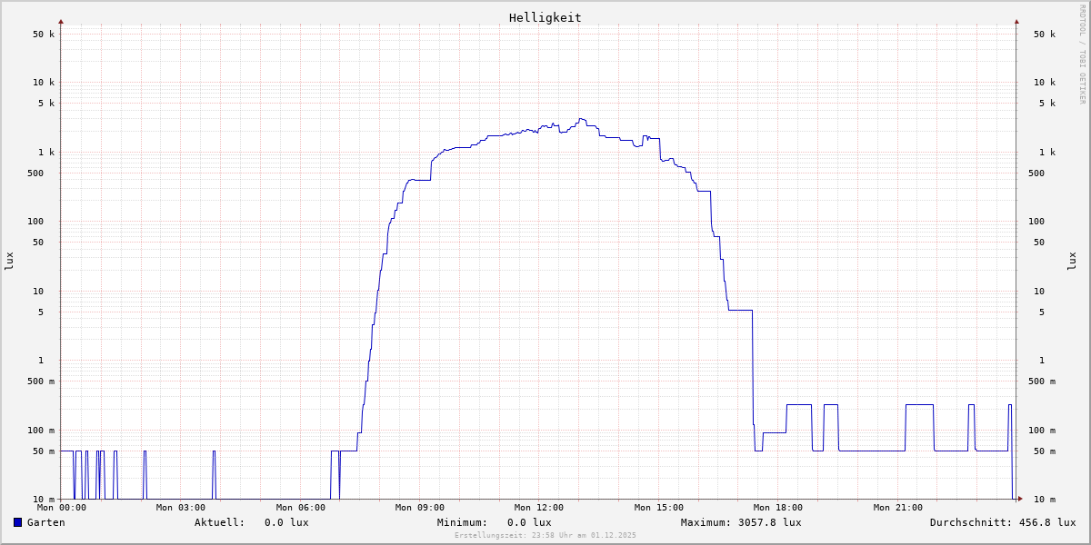Click the Mon 00:00 x-axis label
The height and width of the screenshot is (545, 1091).
tap(62, 508)
